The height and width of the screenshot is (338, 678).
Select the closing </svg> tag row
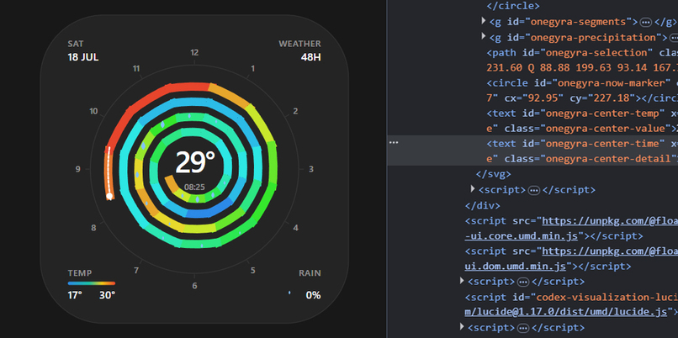point(494,174)
